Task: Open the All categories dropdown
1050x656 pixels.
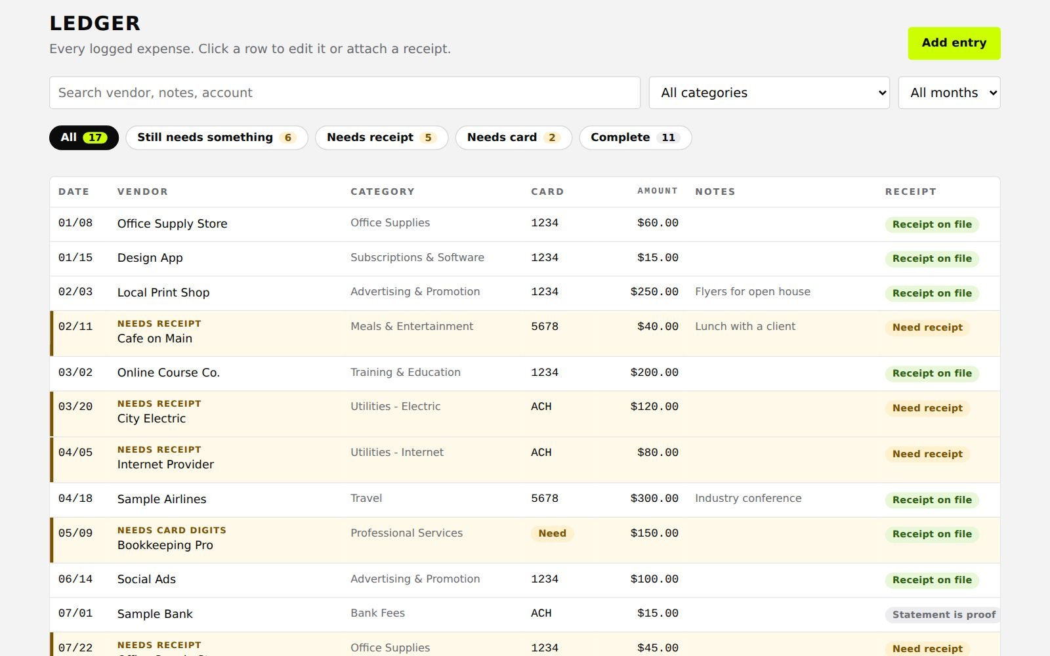Action: click(x=769, y=92)
